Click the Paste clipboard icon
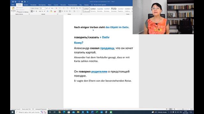The height and width of the screenshot is (114, 204). 13,9
